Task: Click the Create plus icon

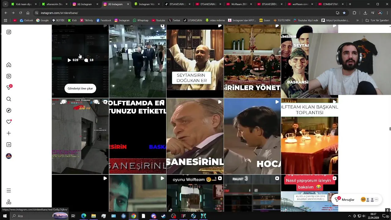Action: (x=9, y=133)
